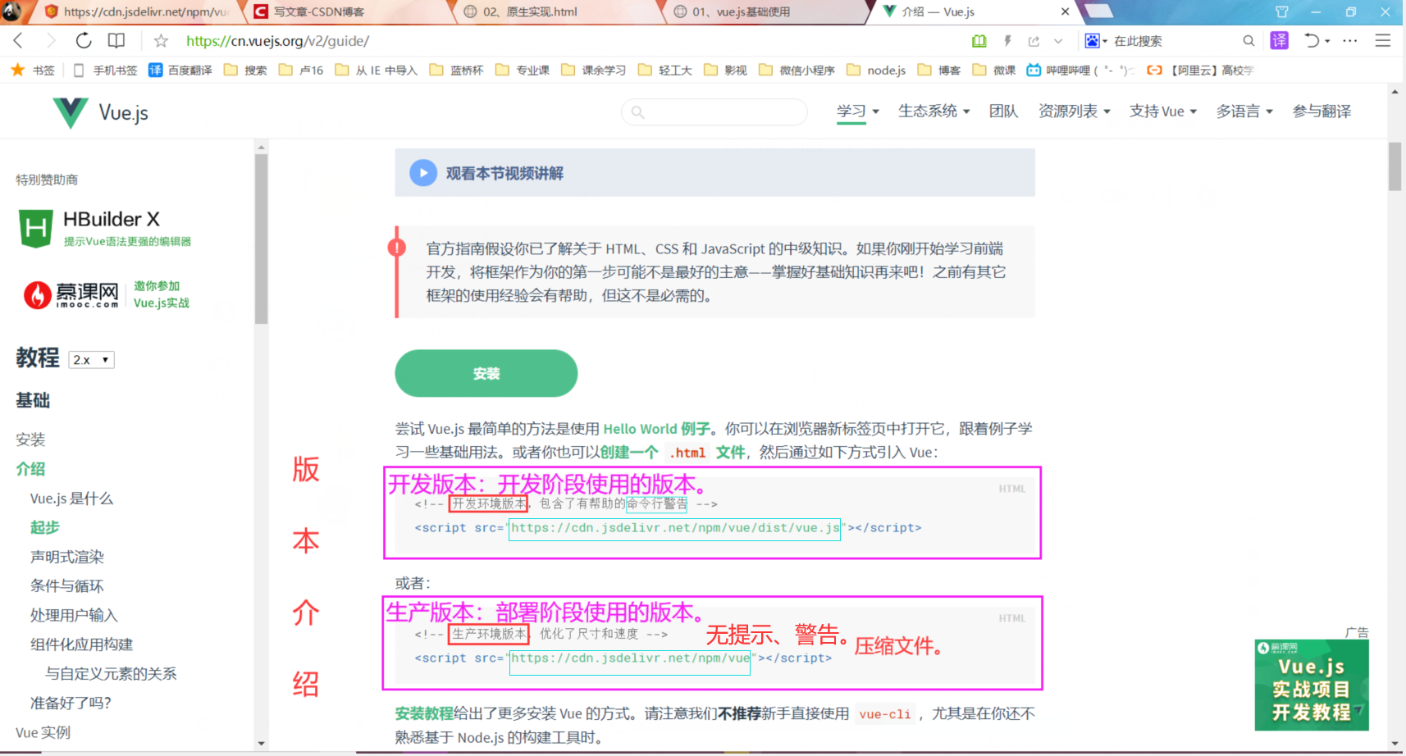Screen dimensions: 1406x756
Task: Expand the 生态系统 navigation dropdown
Action: tap(934, 112)
